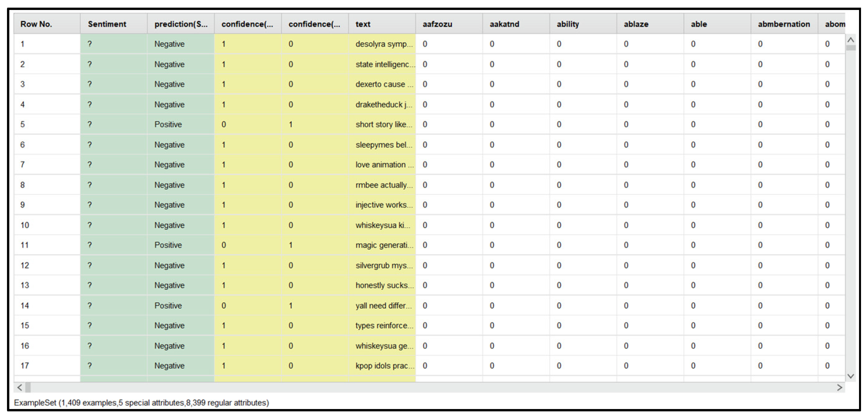Click the aakatnd column header
This screenshot has height=418, width=868.
click(x=516, y=24)
